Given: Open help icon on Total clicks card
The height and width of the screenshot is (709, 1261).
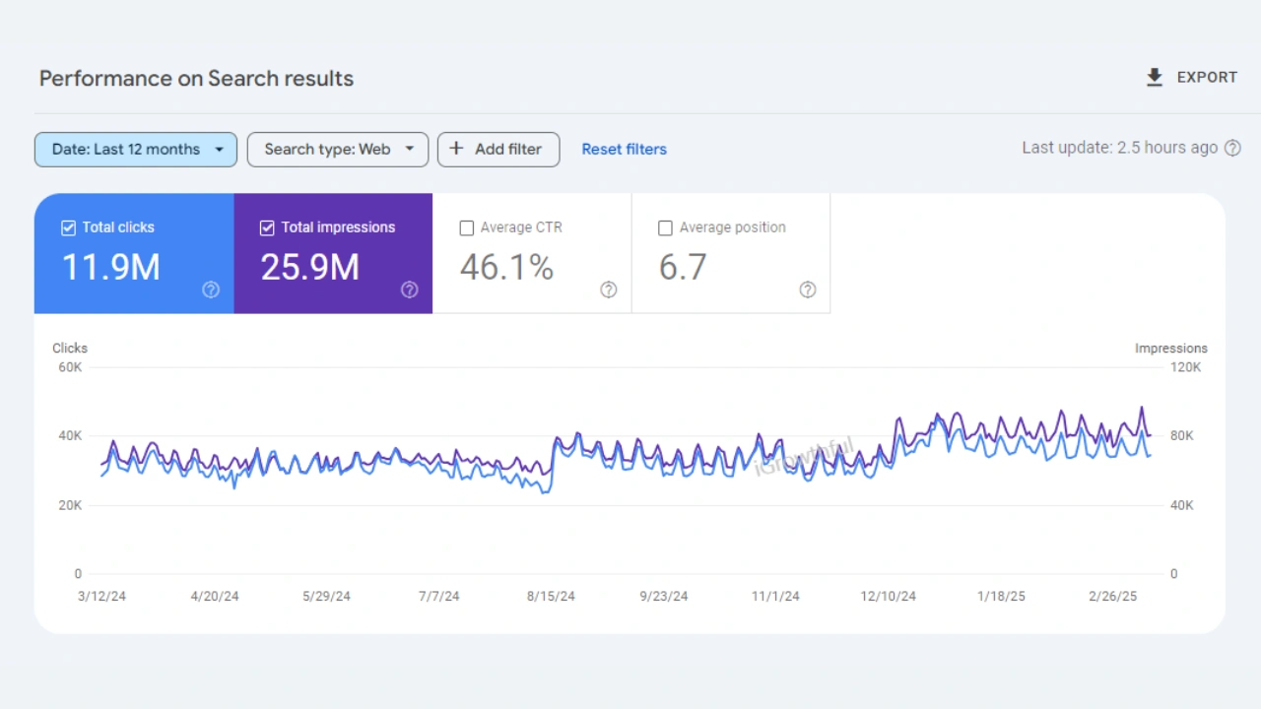Looking at the screenshot, I should click(x=211, y=290).
